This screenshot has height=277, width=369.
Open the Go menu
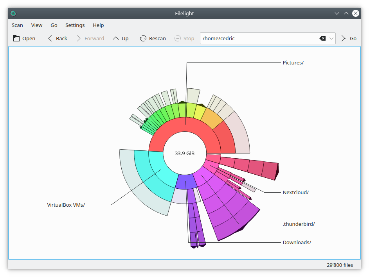[54, 25]
